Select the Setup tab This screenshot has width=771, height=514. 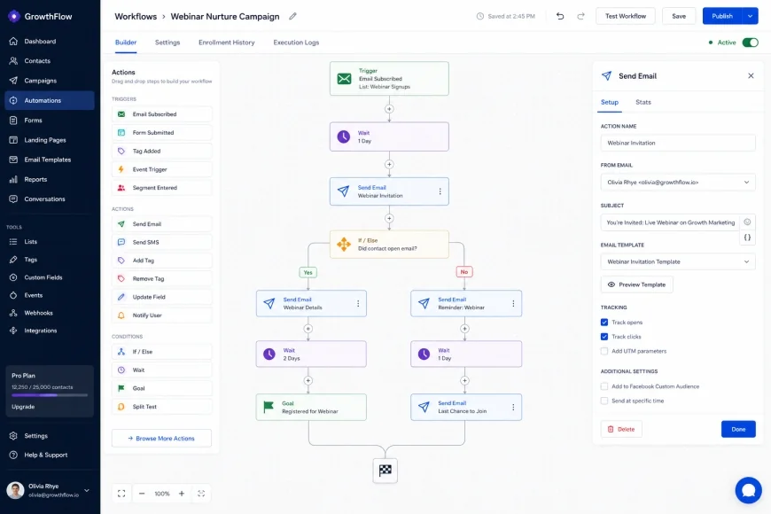(x=609, y=102)
